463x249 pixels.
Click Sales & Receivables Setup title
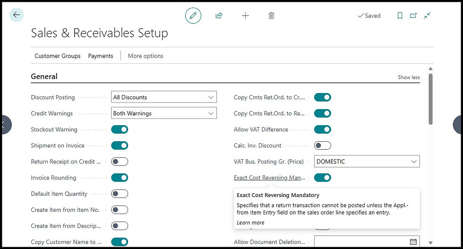pyautogui.click(x=100, y=33)
